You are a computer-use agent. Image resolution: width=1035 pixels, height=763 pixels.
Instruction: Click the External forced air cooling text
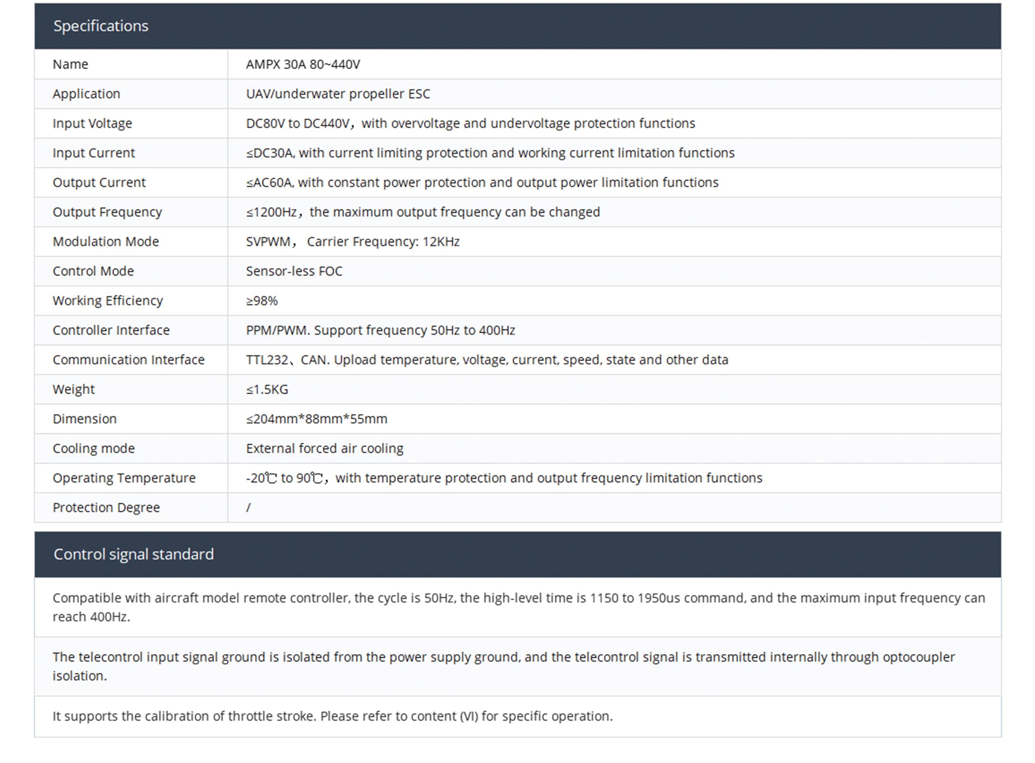coord(325,448)
